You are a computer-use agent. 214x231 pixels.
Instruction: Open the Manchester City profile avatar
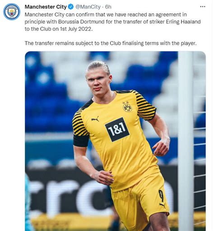(12, 12)
